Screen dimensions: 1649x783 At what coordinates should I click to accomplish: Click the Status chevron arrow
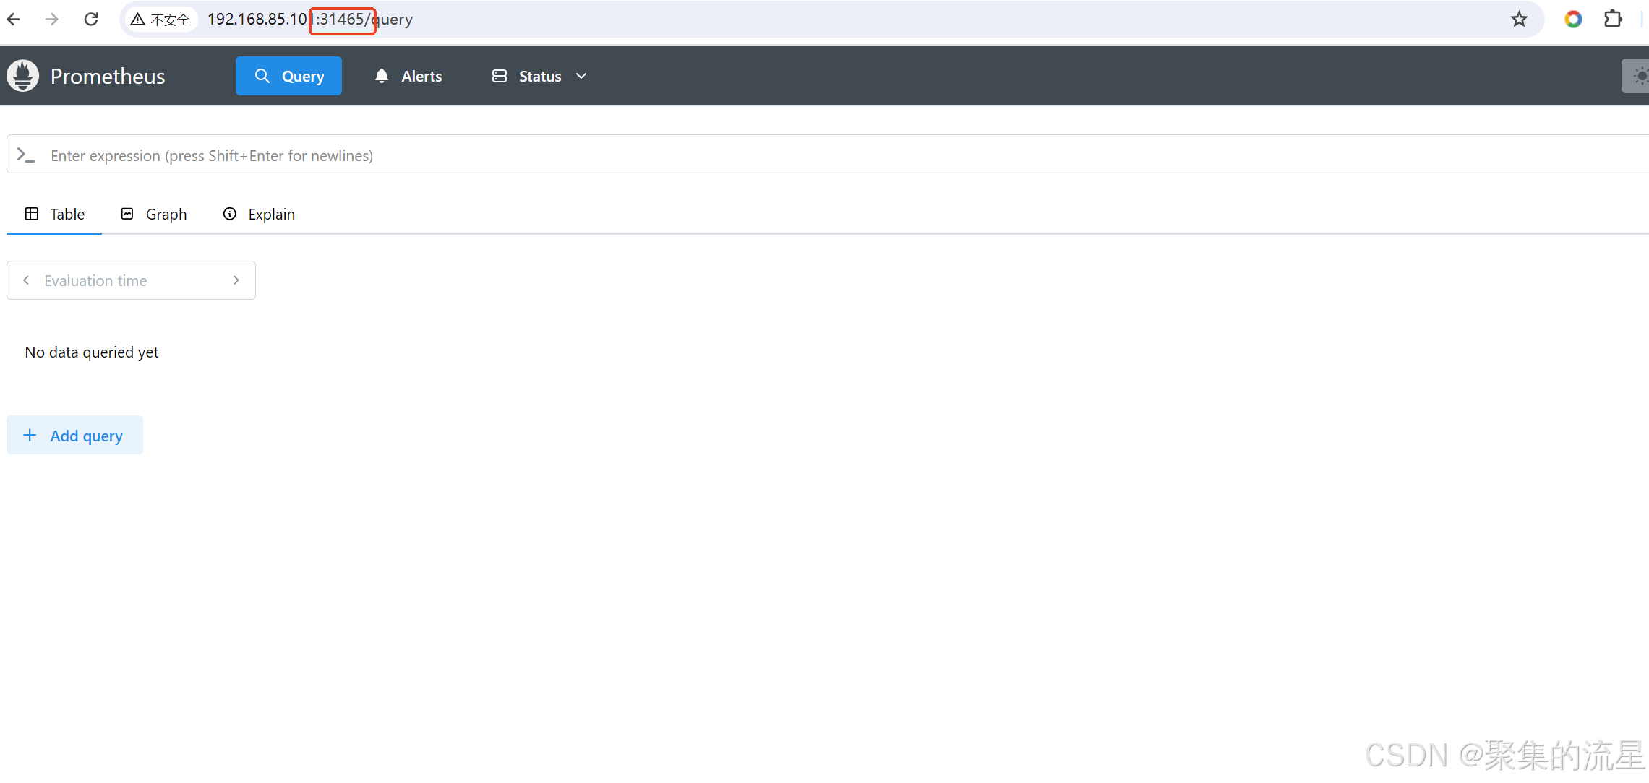581,76
